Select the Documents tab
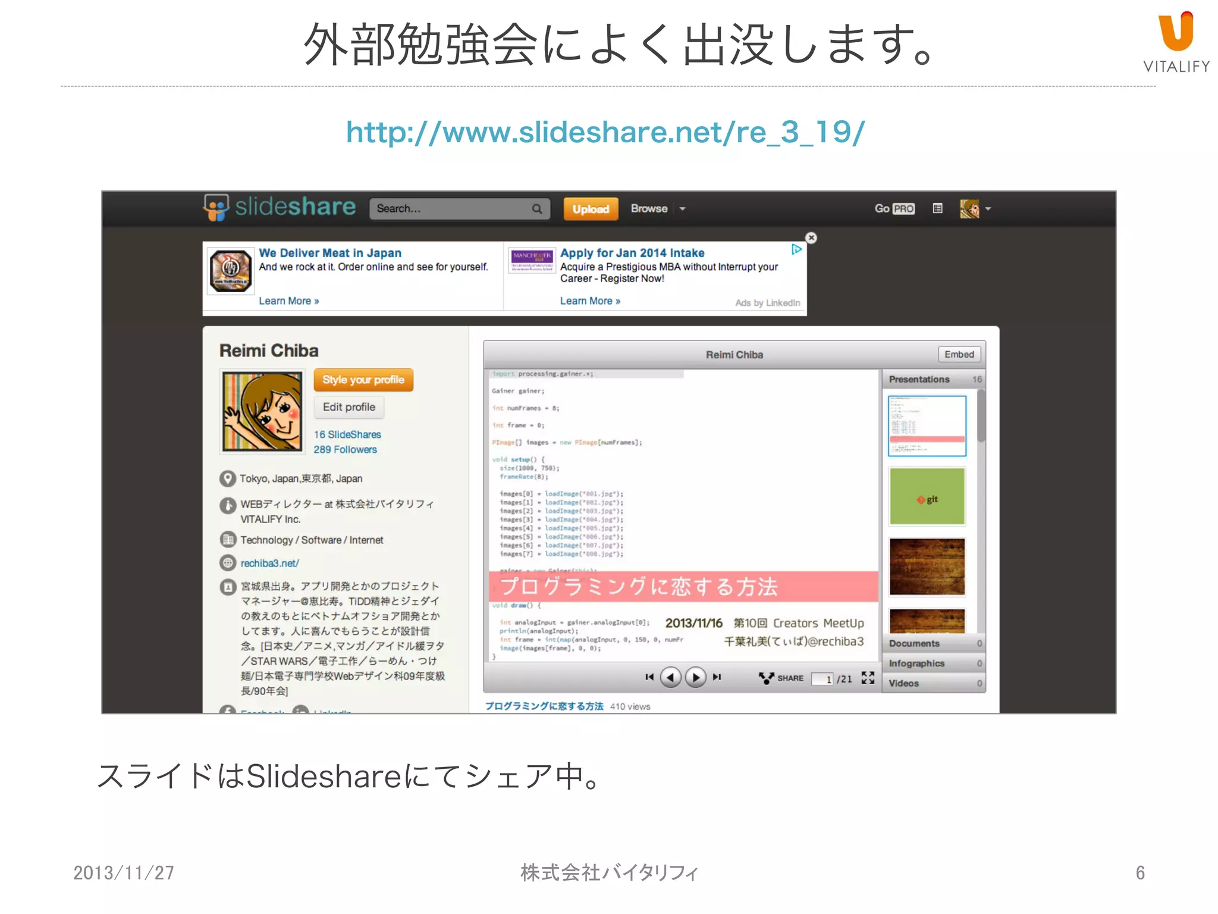1218x914 pixels. (934, 643)
